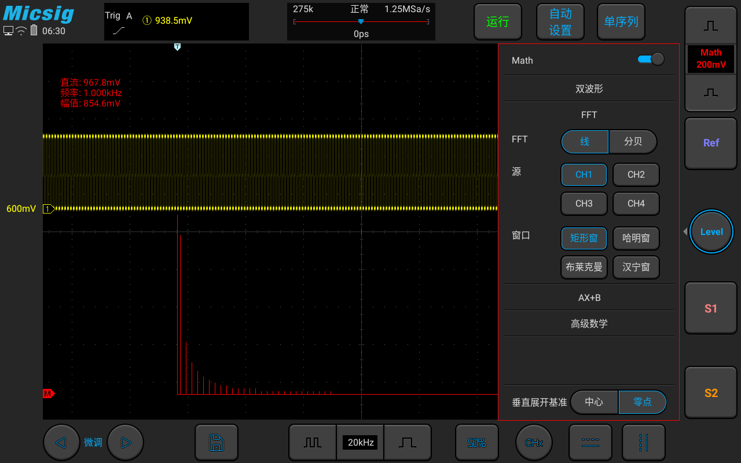Click the 1.25MSa/s sample rate readout
The image size is (741, 463).
[408, 10]
